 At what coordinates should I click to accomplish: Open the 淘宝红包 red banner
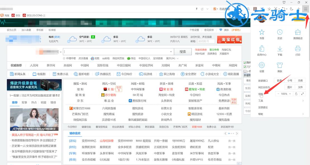tap(229, 39)
